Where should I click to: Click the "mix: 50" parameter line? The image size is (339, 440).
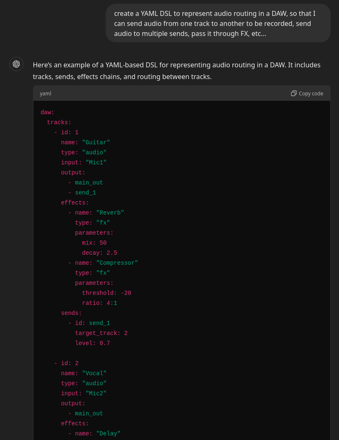click(x=94, y=243)
